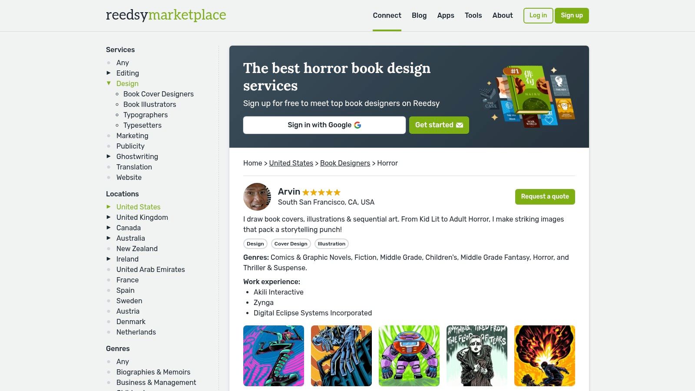Navigate to the Tools menu item
Viewport: 695px width, 391px height.
pos(473,15)
